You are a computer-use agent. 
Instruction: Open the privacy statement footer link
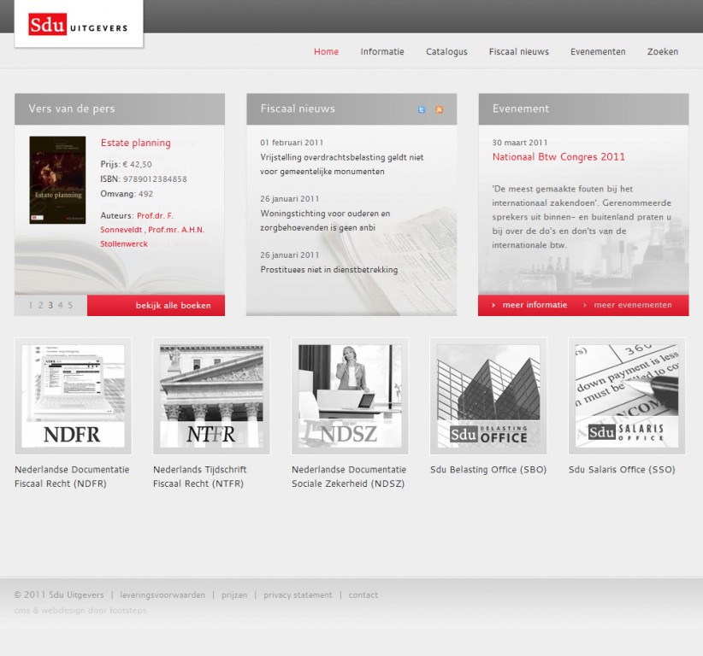point(298,595)
